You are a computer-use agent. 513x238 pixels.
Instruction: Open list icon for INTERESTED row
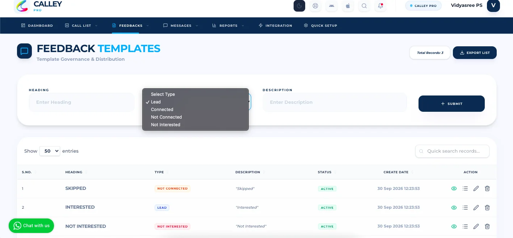(465, 208)
